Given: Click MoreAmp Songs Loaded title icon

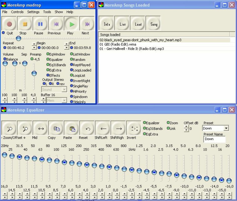Looking at the screenshot, I should [x=101, y=5].
